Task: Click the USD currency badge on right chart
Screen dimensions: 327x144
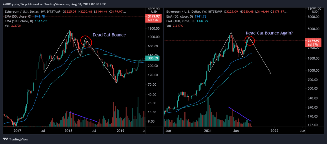Action: (x=315, y=12)
